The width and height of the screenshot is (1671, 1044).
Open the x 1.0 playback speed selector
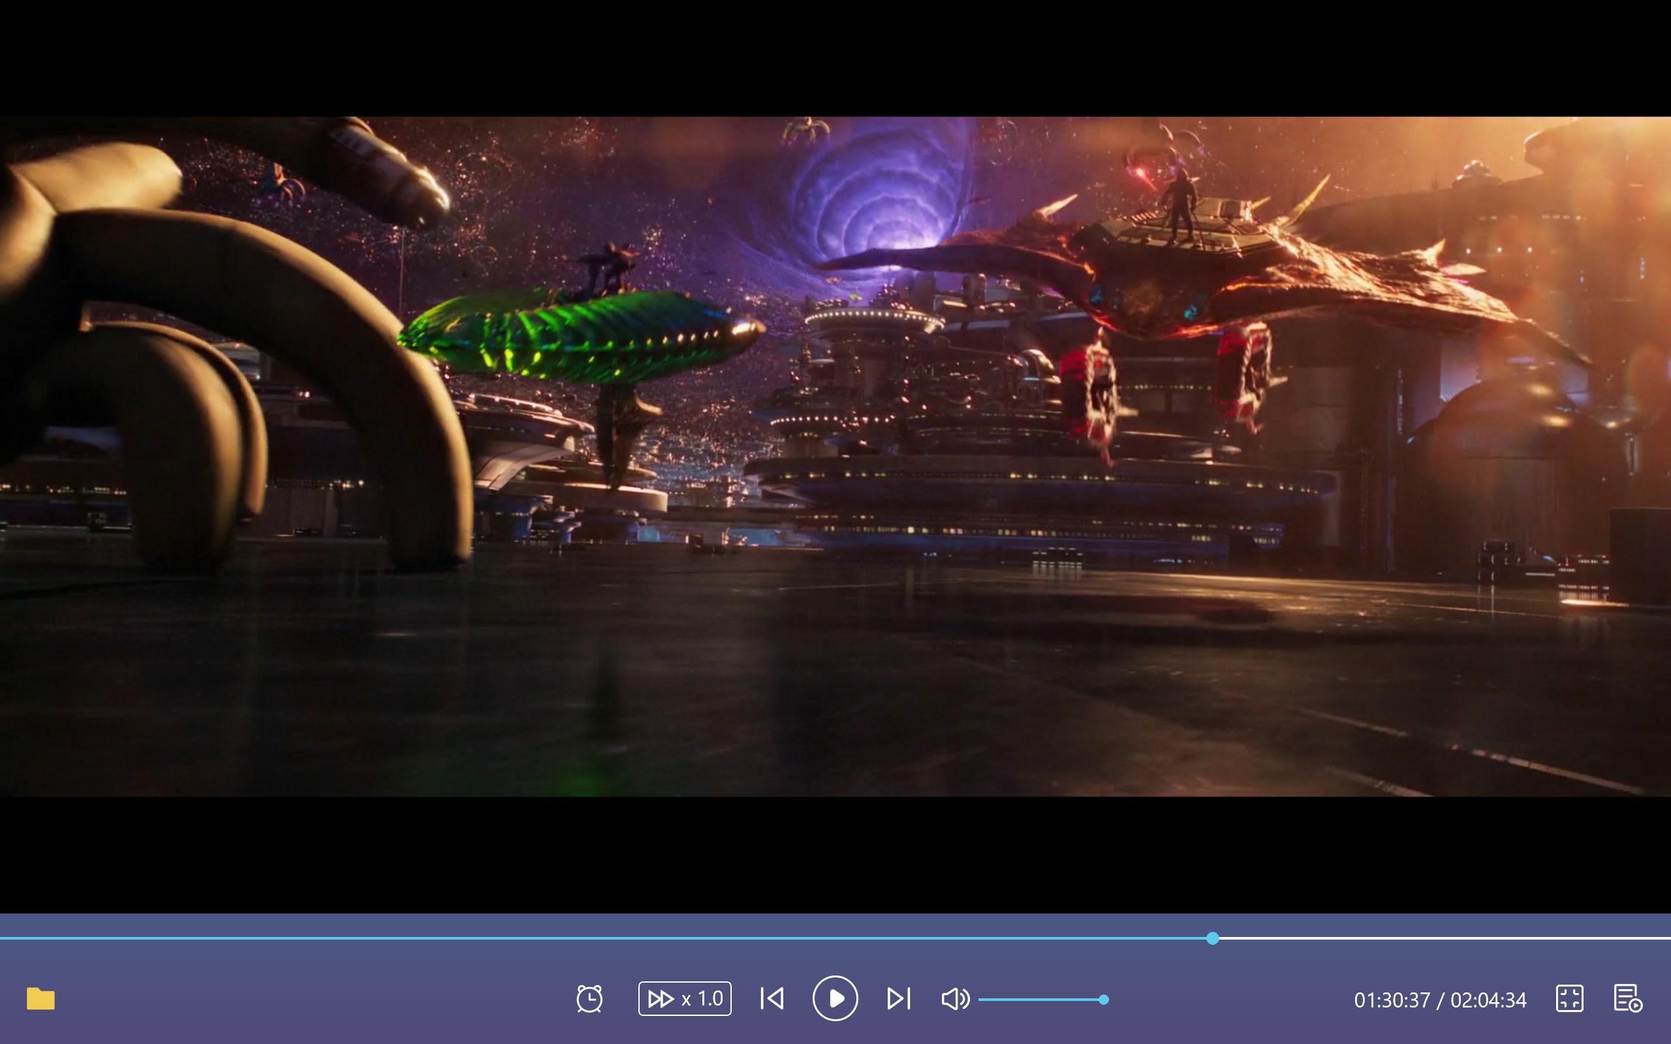(x=702, y=998)
